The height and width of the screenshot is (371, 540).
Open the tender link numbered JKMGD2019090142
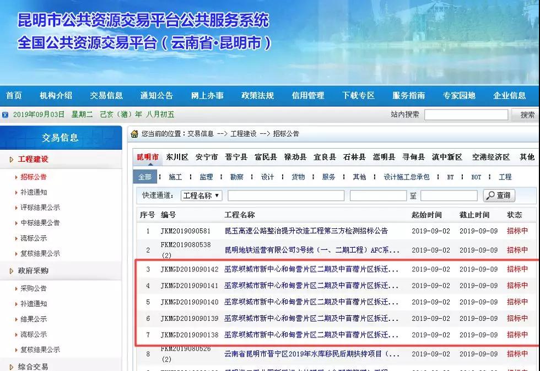click(x=311, y=269)
